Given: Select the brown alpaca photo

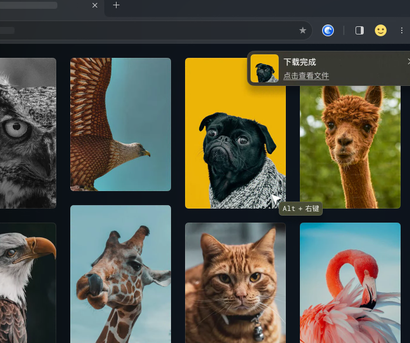Looking at the screenshot, I should (x=350, y=147).
